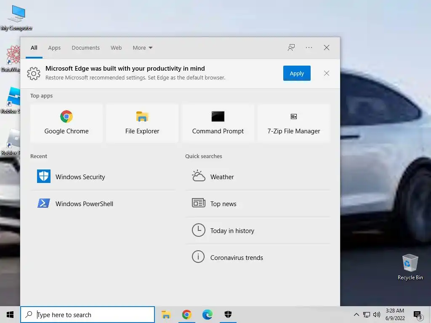Apply the Edge recommended settings
This screenshot has height=323, width=431.
pos(297,73)
